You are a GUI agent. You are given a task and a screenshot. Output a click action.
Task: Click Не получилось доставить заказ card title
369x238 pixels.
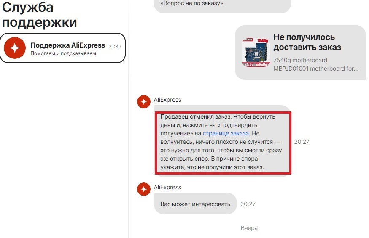[307, 42]
